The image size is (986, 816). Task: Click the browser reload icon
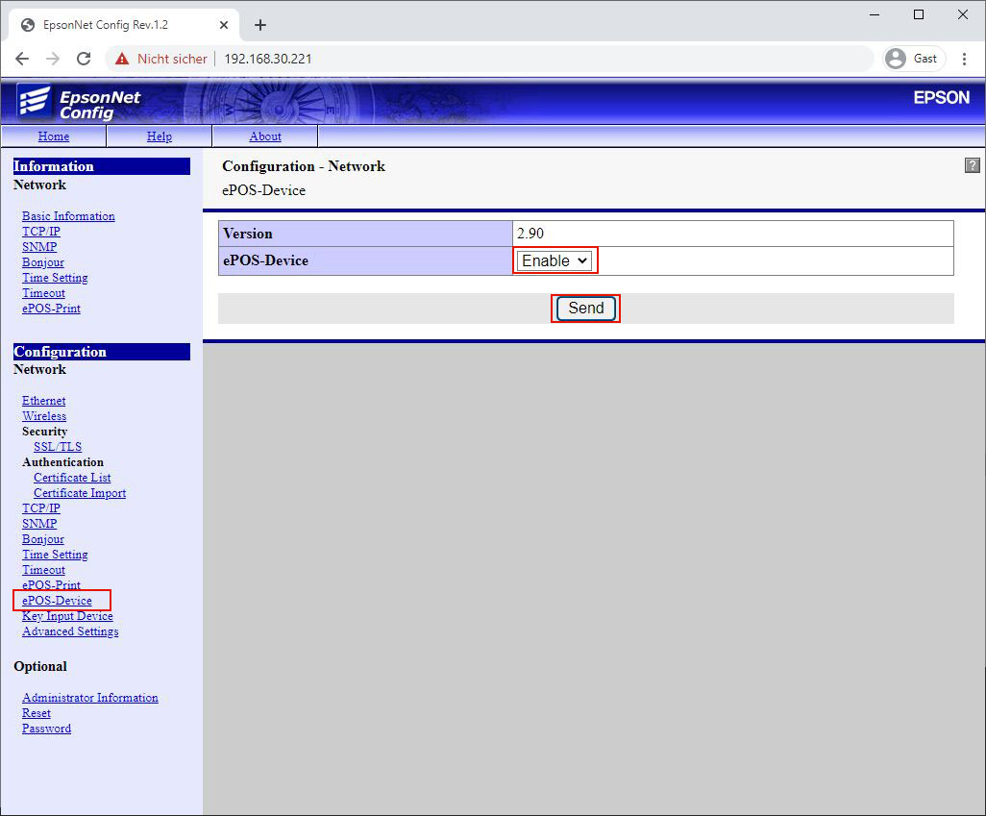[84, 59]
